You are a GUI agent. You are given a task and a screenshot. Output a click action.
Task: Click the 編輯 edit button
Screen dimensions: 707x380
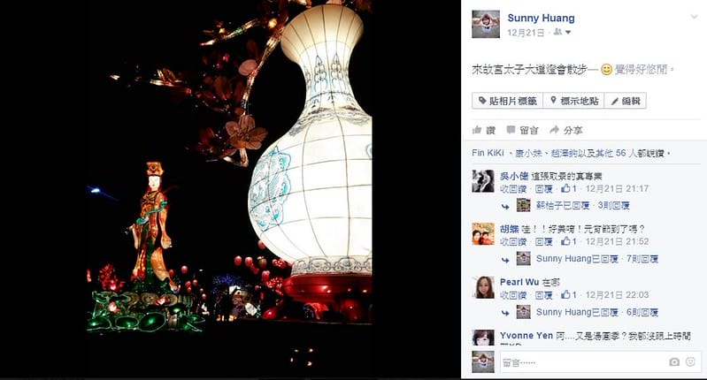pos(625,101)
